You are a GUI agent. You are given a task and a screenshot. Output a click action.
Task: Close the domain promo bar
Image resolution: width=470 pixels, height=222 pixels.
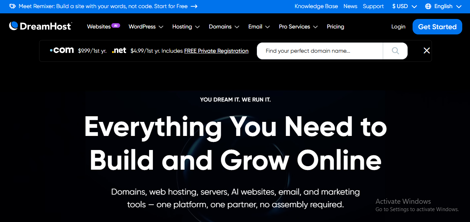tap(427, 51)
